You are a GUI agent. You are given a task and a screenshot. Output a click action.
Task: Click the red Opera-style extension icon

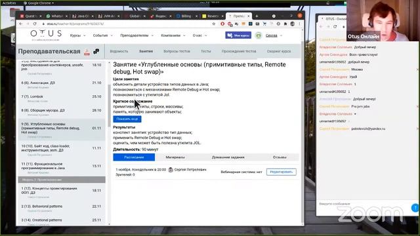[222, 24]
